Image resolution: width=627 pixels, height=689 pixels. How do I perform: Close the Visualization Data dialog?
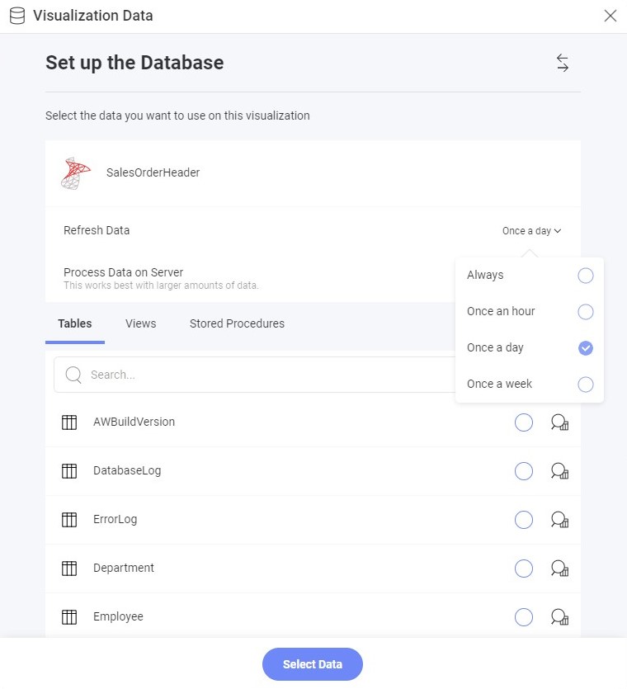(x=610, y=16)
